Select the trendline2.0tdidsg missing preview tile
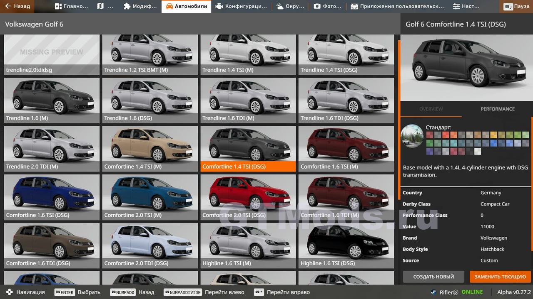This screenshot has width=533, height=299. [52, 55]
